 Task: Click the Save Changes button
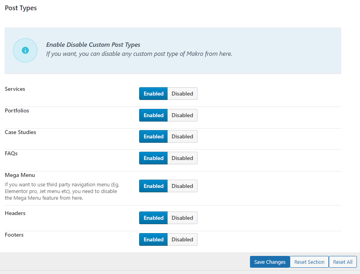click(x=270, y=262)
